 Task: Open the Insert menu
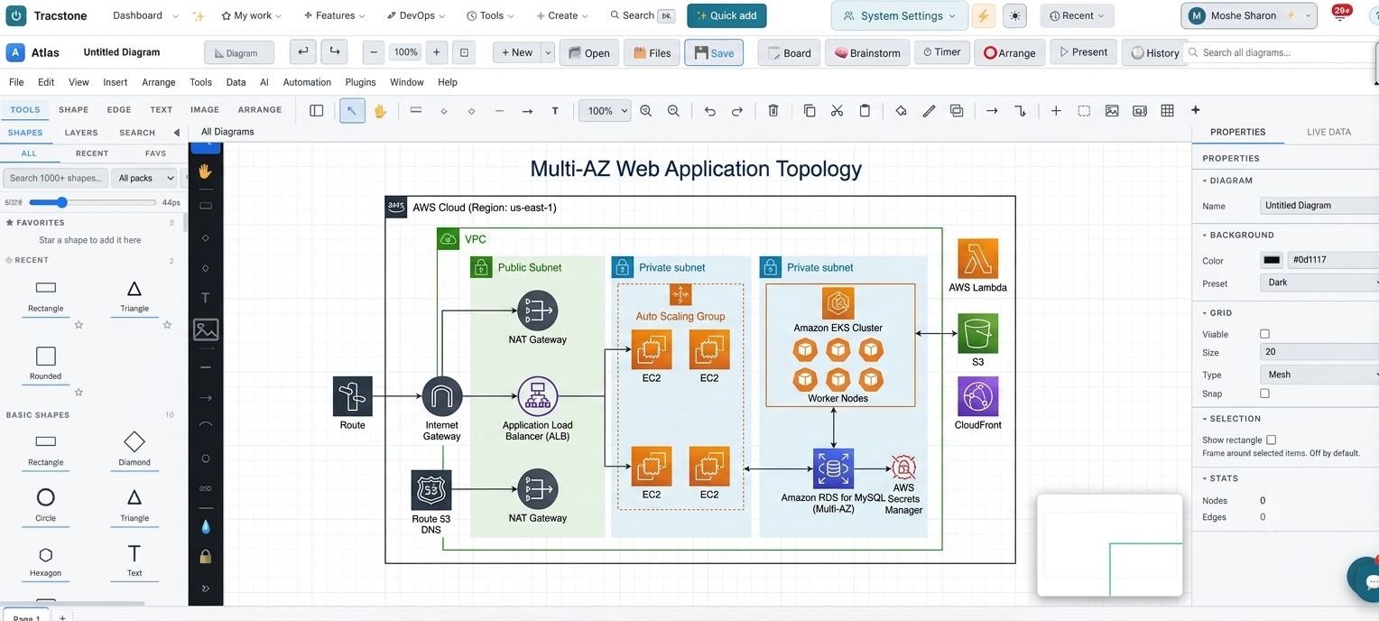[116, 82]
